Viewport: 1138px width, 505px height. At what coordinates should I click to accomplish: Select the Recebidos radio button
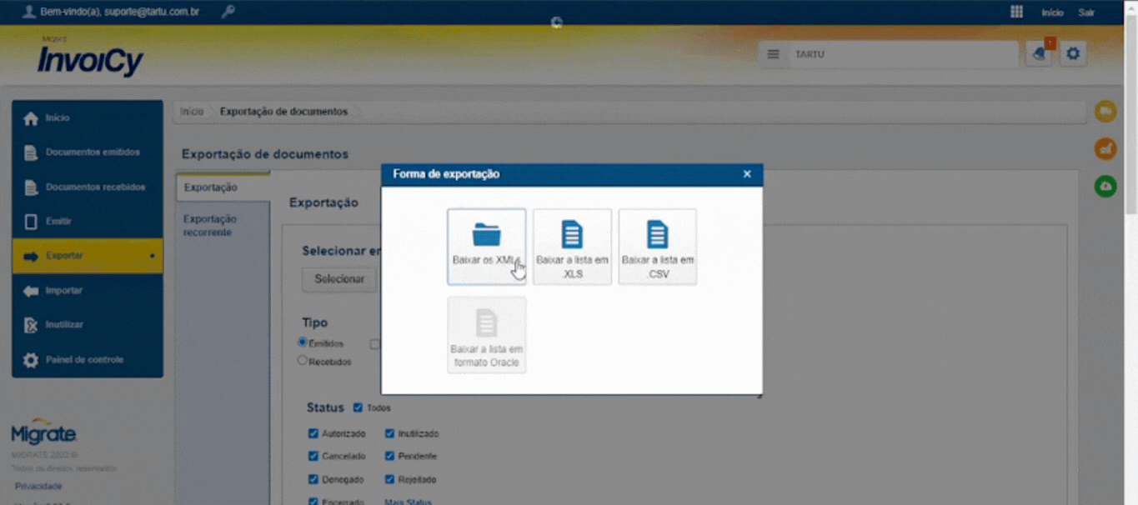point(303,361)
